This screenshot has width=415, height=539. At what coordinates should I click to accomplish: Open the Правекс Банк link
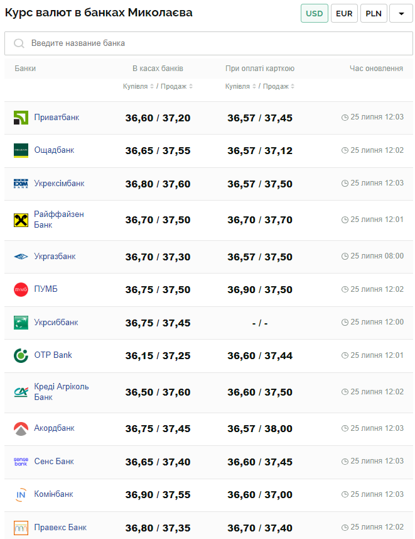pyautogui.click(x=60, y=527)
